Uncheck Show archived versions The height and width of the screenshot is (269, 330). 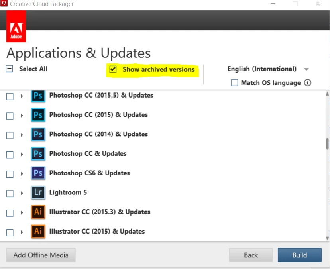pos(113,69)
